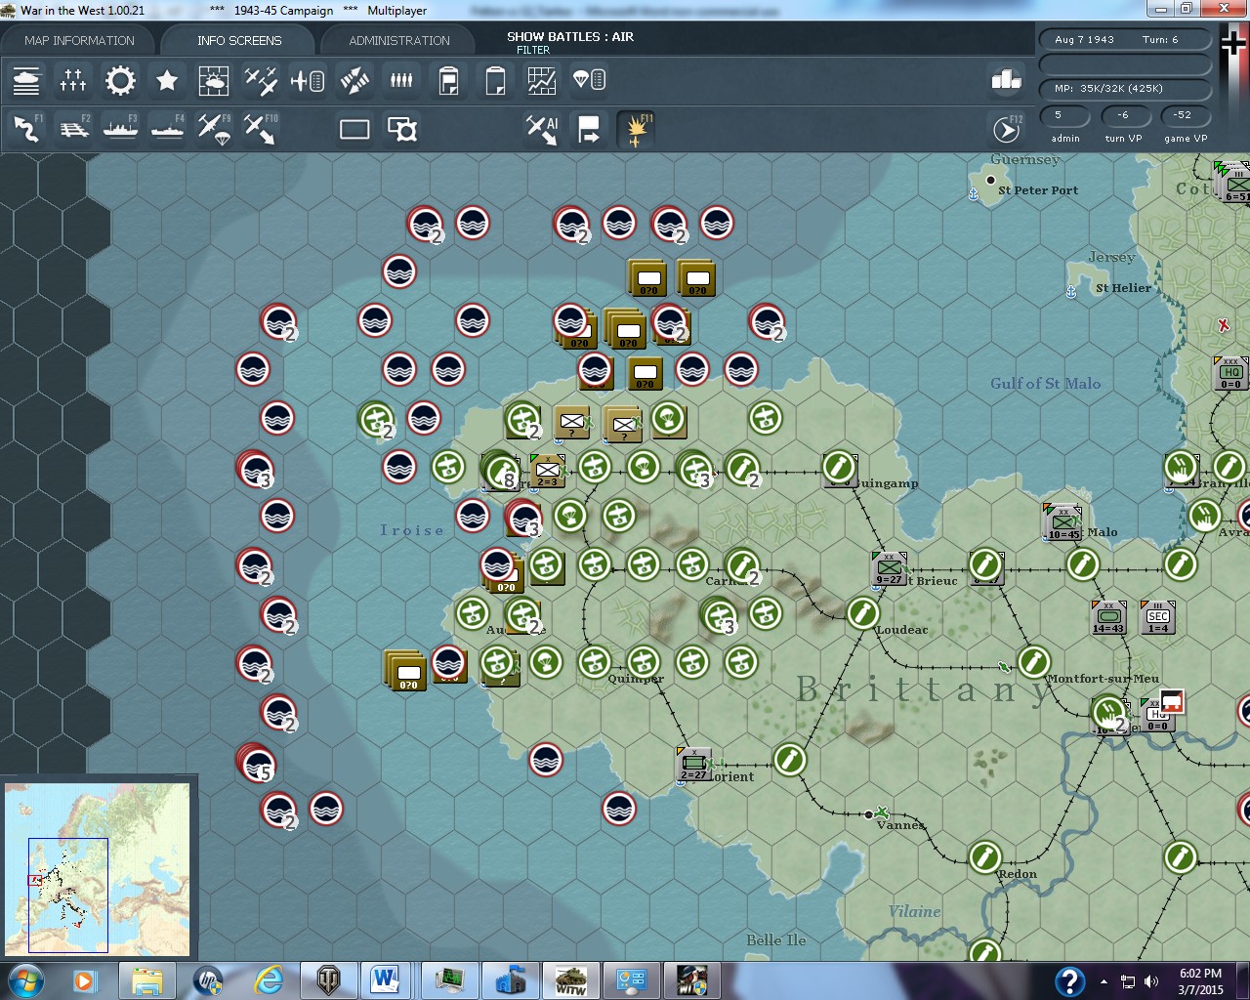This screenshot has height=1000, width=1250.
Task: Click the St Peter Port town label
Action: pyautogui.click(x=1038, y=190)
